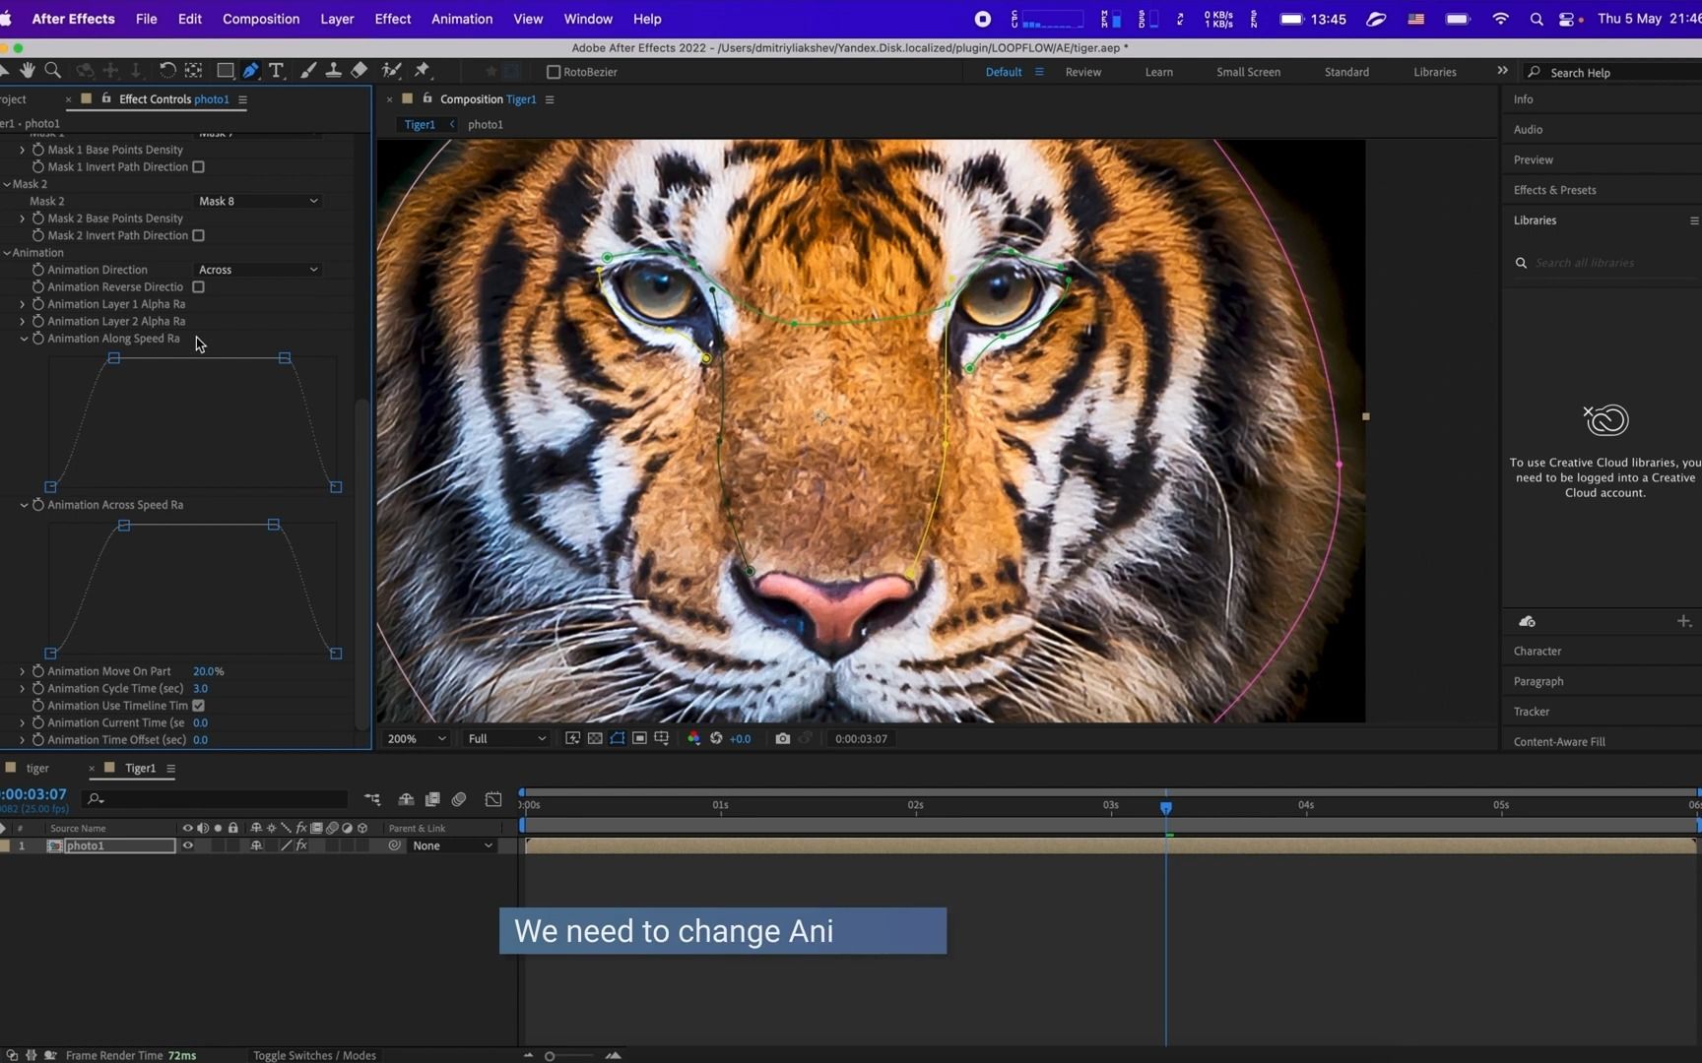Select the Rotation tool
Screen dimensions: 1702x1063
(x=167, y=70)
